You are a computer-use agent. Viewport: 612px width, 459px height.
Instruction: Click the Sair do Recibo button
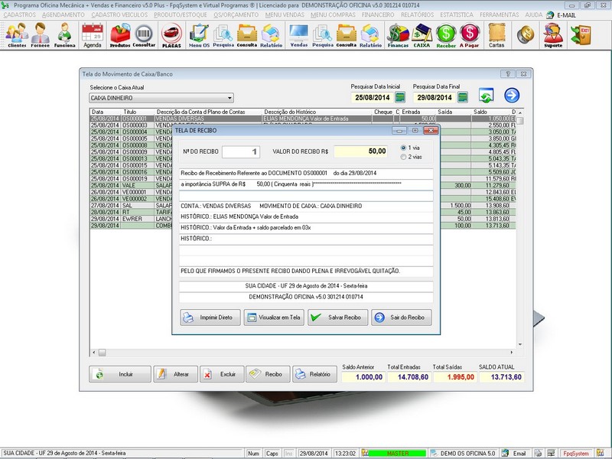coord(402,317)
